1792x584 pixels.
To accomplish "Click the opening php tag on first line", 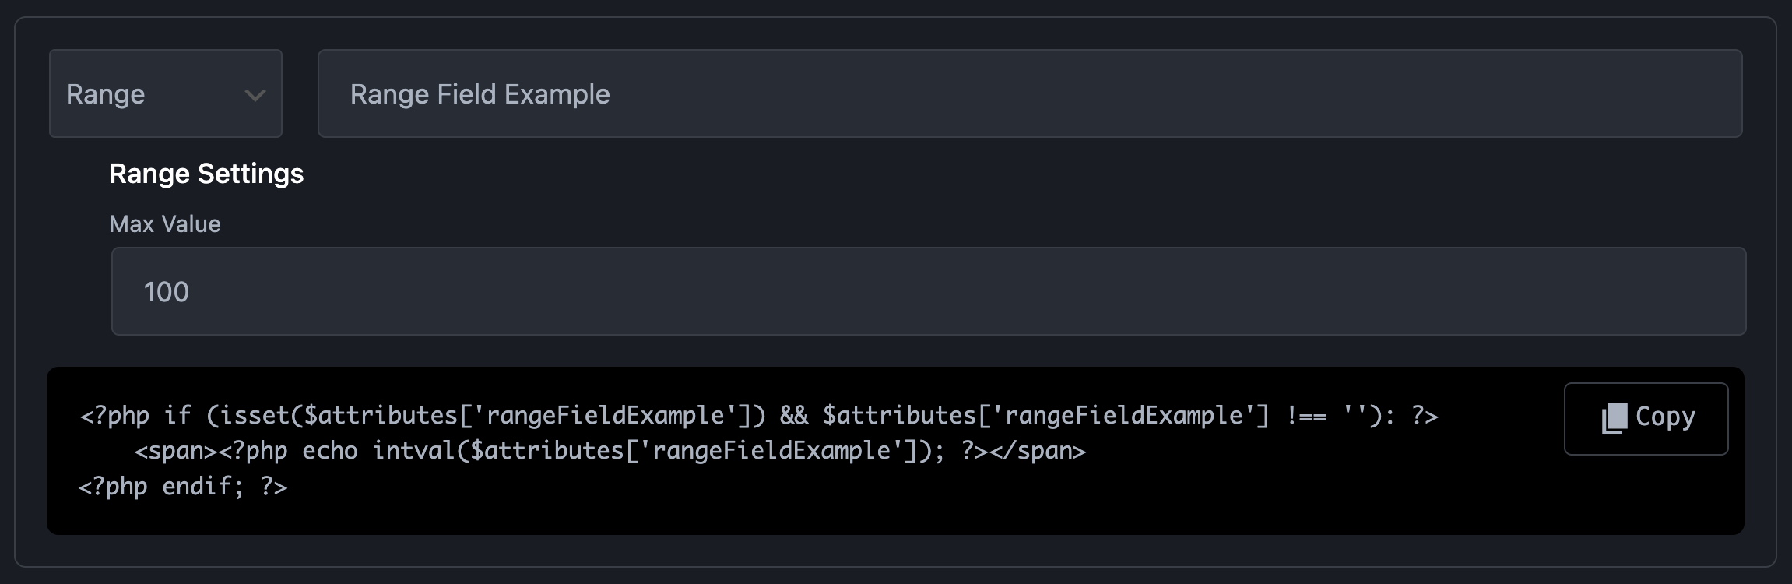I will (114, 416).
